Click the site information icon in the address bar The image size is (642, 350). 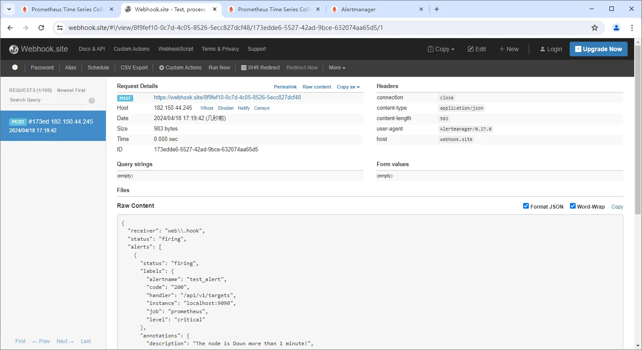pyautogui.click(x=60, y=28)
